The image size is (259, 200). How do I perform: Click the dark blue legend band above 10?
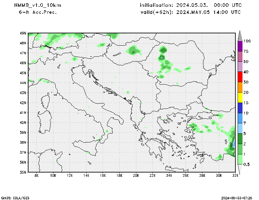tap(240, 108)
